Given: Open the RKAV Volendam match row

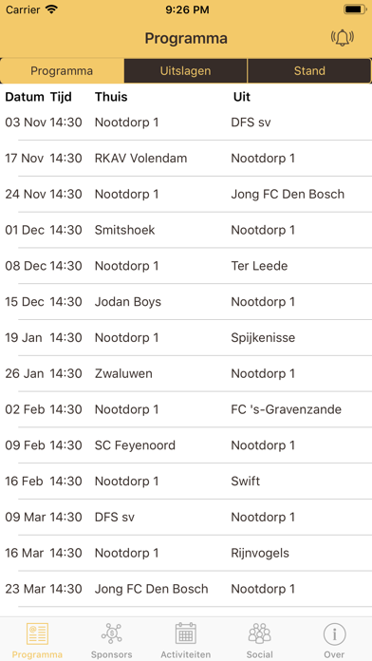Looking at the screenshot, I should (186, 159).
